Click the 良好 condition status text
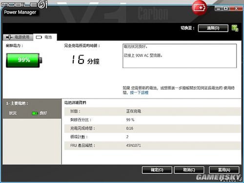 click(43, 113)
